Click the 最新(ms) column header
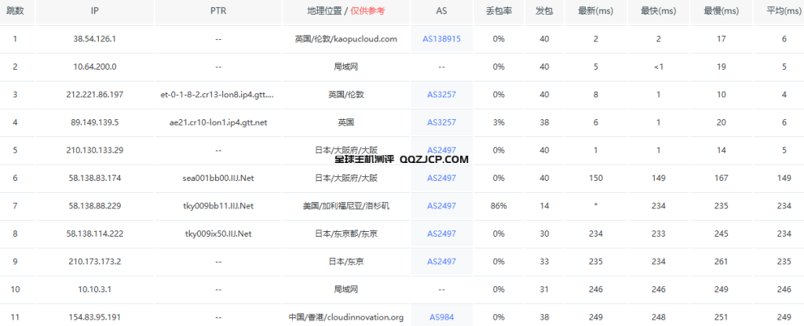Image resolution: width=804 pixels, height=326 pixels. 596,12
